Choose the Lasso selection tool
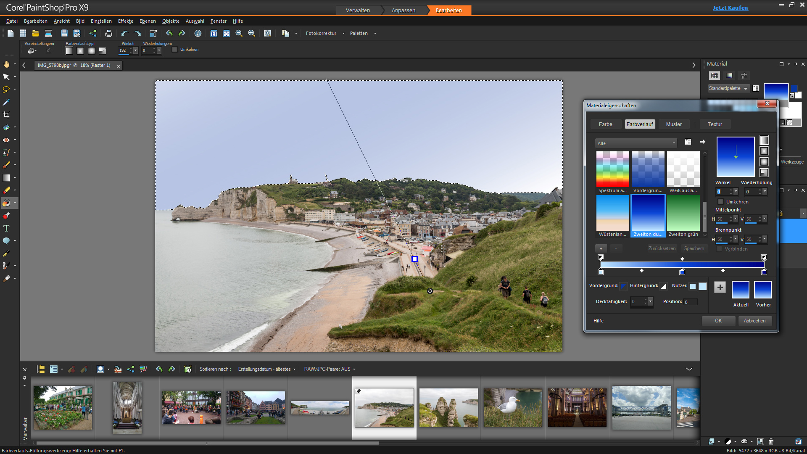Image resolution: width=807 pixels, height=454 pixels. (x=7, y=90)
